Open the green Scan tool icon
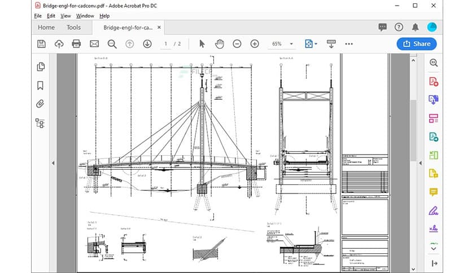Screen dimensions: 472x273 click(x=434, y=156)
